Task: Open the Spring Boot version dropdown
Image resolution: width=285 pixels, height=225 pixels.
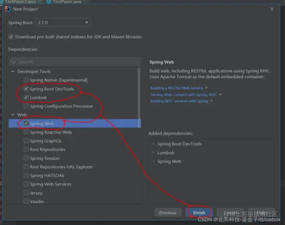Action: 63,23
